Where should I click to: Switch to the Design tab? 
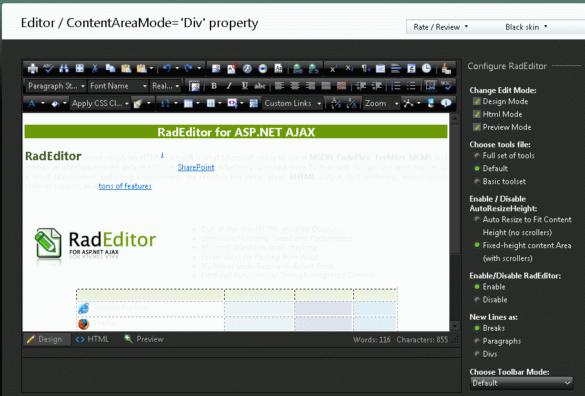(47, 339)
